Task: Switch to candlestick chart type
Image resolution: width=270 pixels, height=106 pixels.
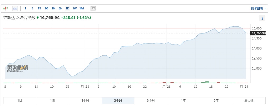Action: 6,8
